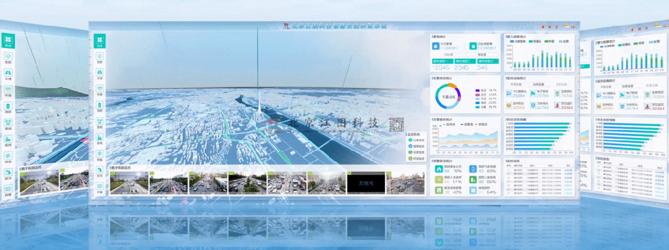Select 消防设备 tab in center 监控设备统计
The height and width of the screenshot is (250, 669).
click(562, 84)
